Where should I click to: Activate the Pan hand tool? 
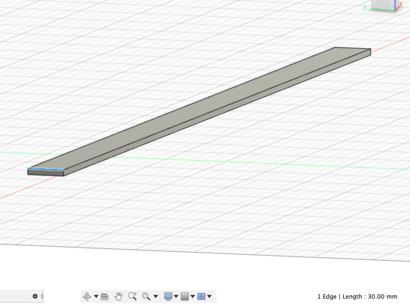[x=119, y=296]
